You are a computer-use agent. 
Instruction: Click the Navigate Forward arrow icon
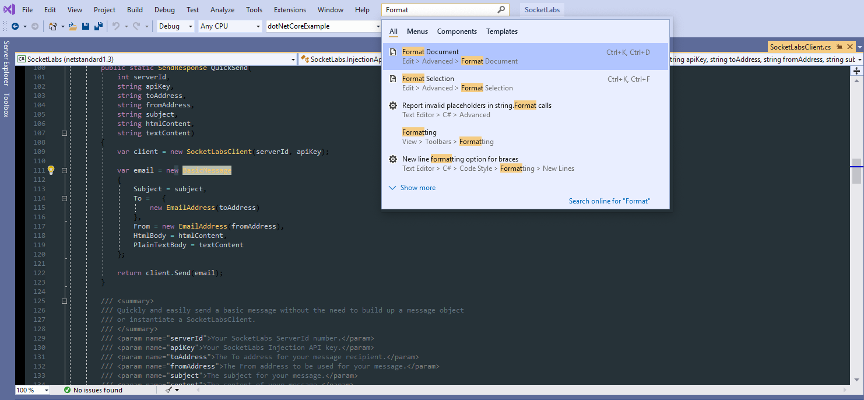click(34, 26)
